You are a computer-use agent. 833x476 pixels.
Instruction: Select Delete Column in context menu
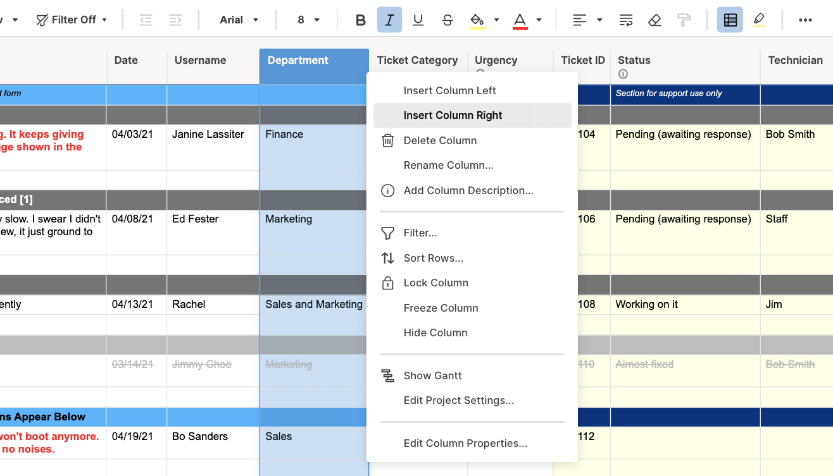[440, 140]
